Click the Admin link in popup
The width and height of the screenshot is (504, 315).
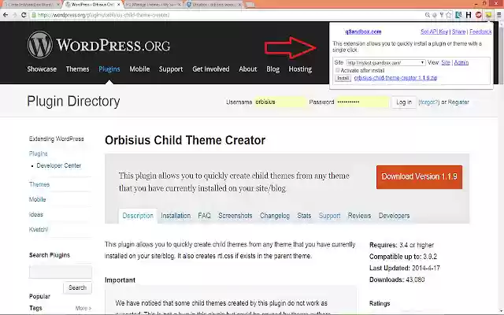[x=461, y=62]
